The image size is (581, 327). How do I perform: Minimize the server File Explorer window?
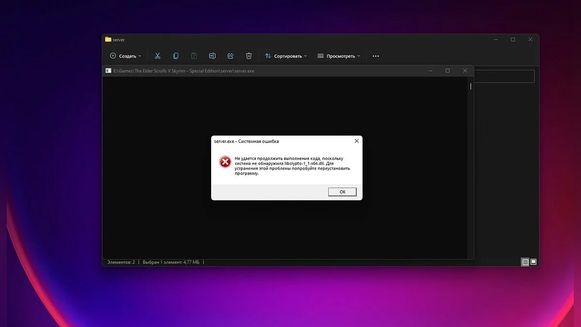(495, 40)
